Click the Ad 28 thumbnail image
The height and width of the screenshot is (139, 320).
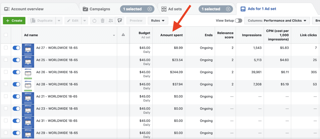pos(28,86)
